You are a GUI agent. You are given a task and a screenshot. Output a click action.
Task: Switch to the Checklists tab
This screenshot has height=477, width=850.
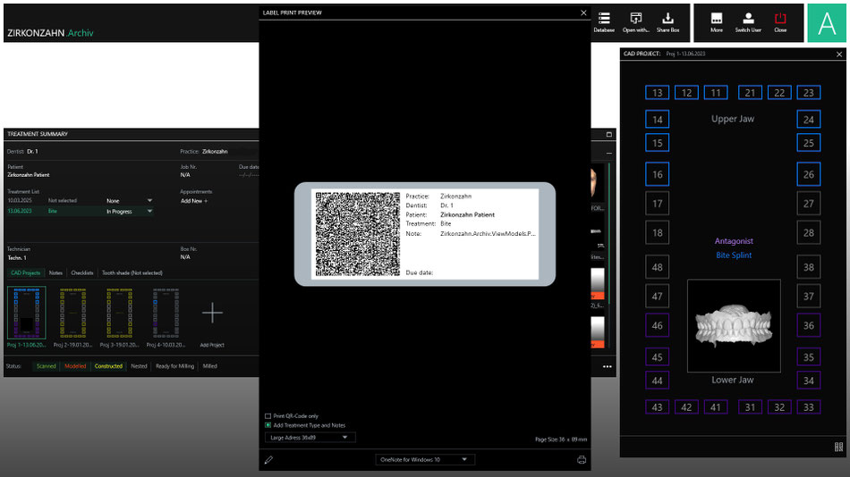[x=81, y=272]
